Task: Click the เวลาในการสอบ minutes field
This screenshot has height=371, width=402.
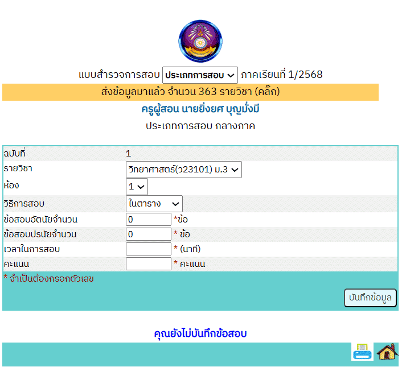Action: 148,249
